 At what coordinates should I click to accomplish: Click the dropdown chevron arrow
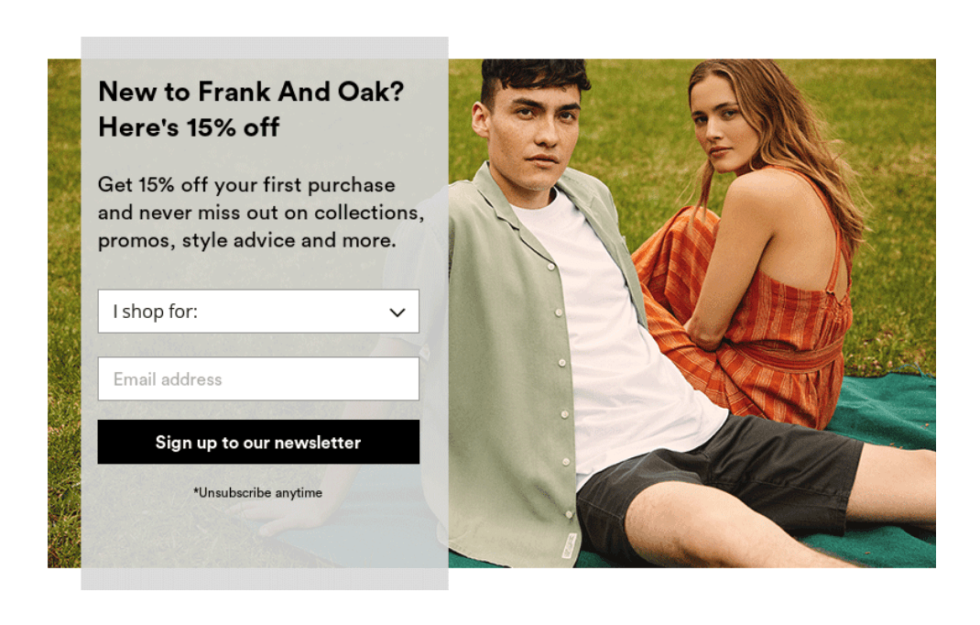tap(397, 312)
